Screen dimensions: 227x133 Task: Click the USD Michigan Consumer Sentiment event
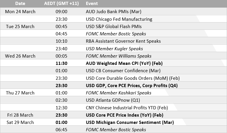tap(130, 122)
